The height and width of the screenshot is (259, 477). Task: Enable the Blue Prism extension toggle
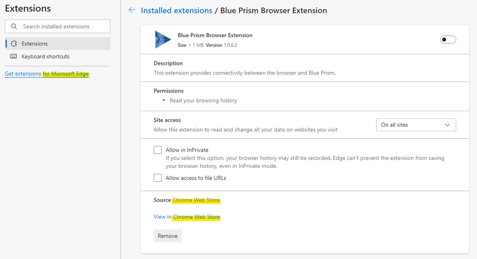point(448,40)
